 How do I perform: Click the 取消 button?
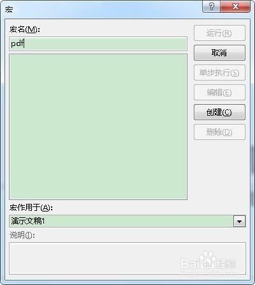pyautogui.click(x=219, y=52)
